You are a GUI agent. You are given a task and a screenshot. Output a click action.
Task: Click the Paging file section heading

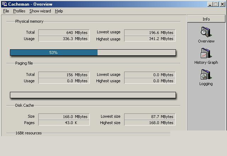click(x=24, y=63)
